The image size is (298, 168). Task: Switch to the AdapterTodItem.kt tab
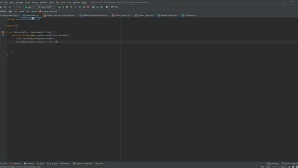point(169,15)
